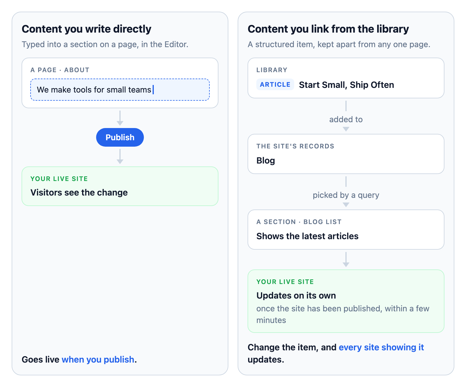Click the 'added to' connector label

[x=346, y=120]
